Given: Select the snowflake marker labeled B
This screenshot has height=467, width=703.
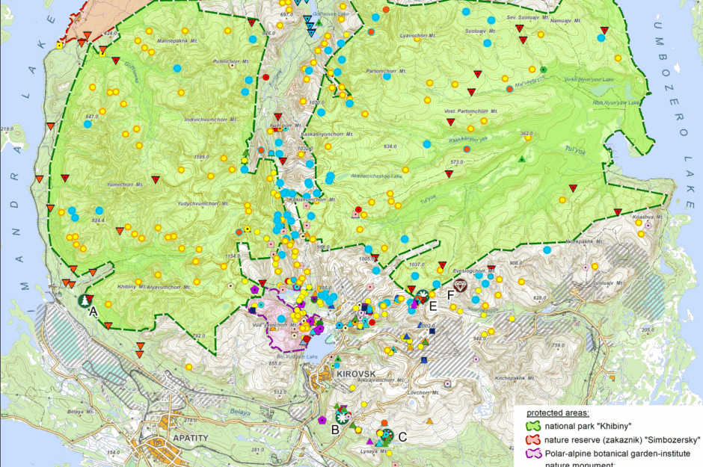Looking at the screenshot, I should click(343, 416).
